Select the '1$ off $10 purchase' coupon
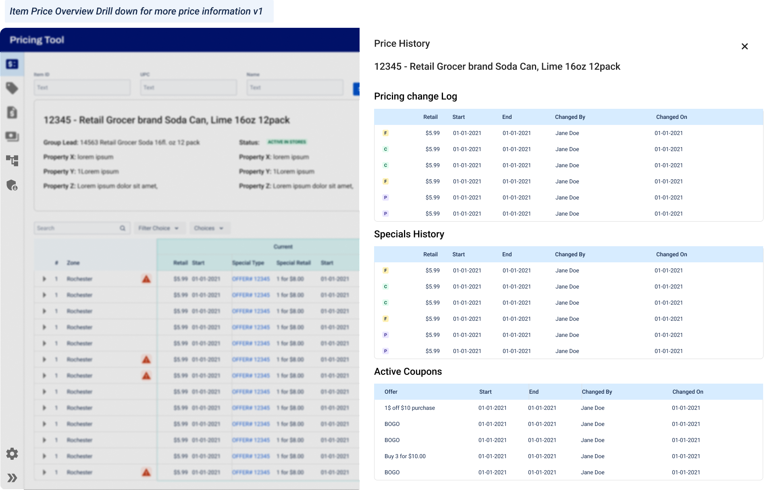The height and width of the screenshot is (490, 774). [x=410, y=408]
